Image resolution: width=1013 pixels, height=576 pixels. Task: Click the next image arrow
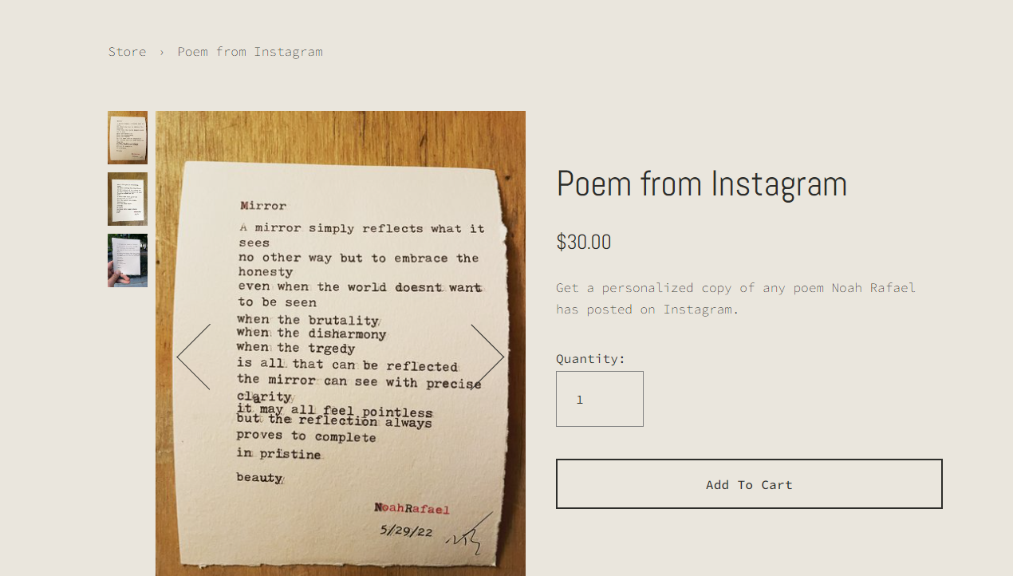487,357
